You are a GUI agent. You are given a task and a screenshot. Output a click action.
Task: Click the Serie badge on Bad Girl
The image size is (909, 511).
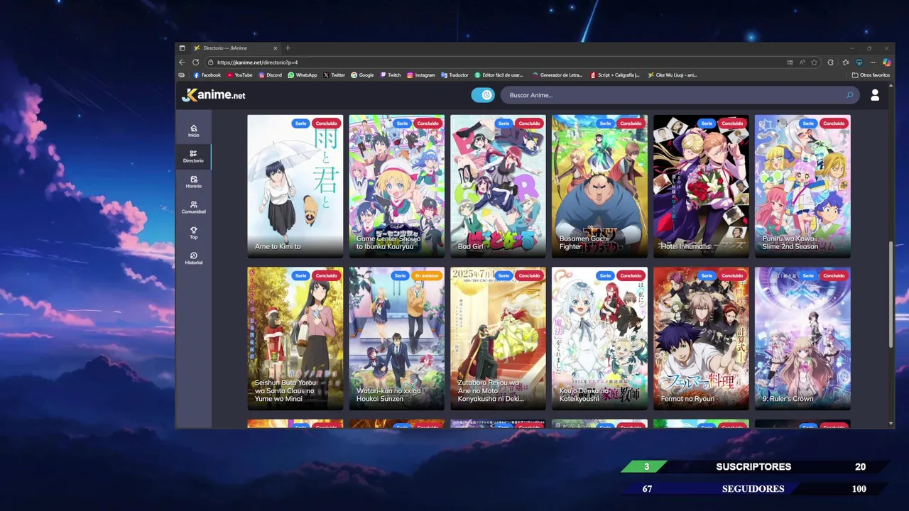[x=504, y=123]
